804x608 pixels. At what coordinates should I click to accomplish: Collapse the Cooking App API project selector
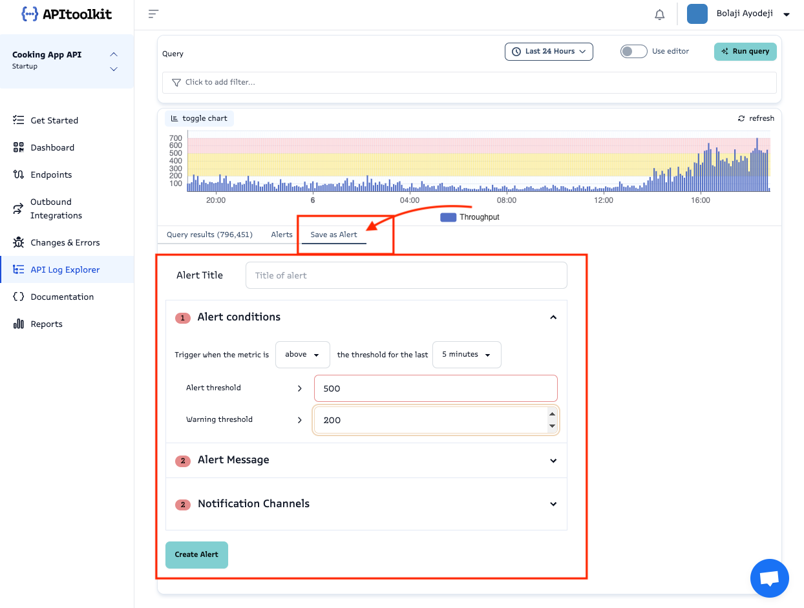[114, 54]
